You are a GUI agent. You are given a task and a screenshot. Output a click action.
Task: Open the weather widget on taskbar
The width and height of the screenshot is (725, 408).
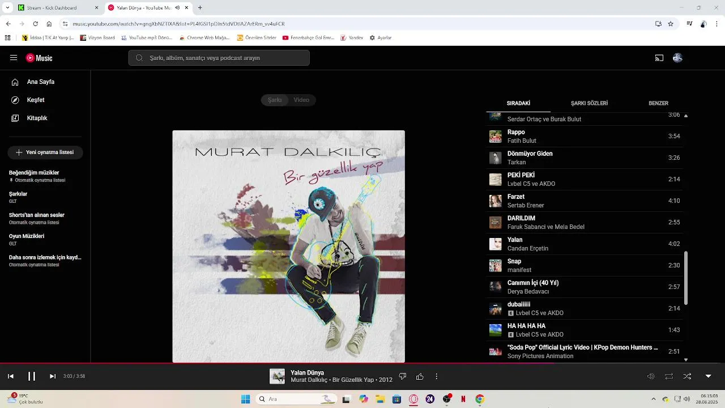25,399
